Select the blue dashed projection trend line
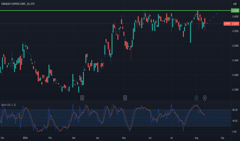This screenshot has height=141, width=240. click(212, 19)
